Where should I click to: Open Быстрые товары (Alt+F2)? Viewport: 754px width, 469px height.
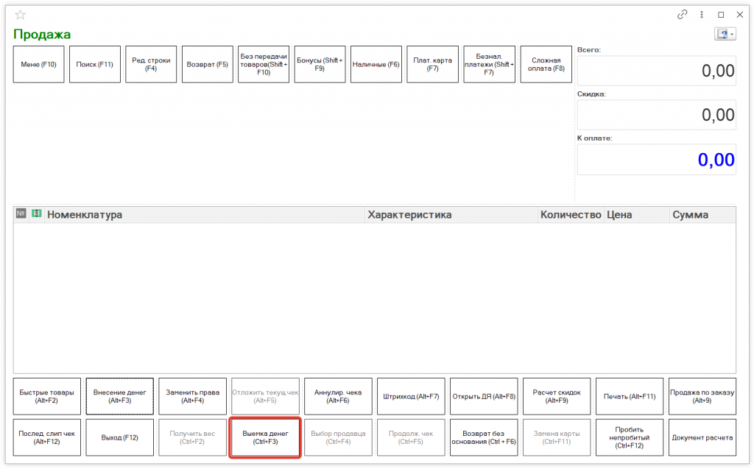tap(46, 397)
